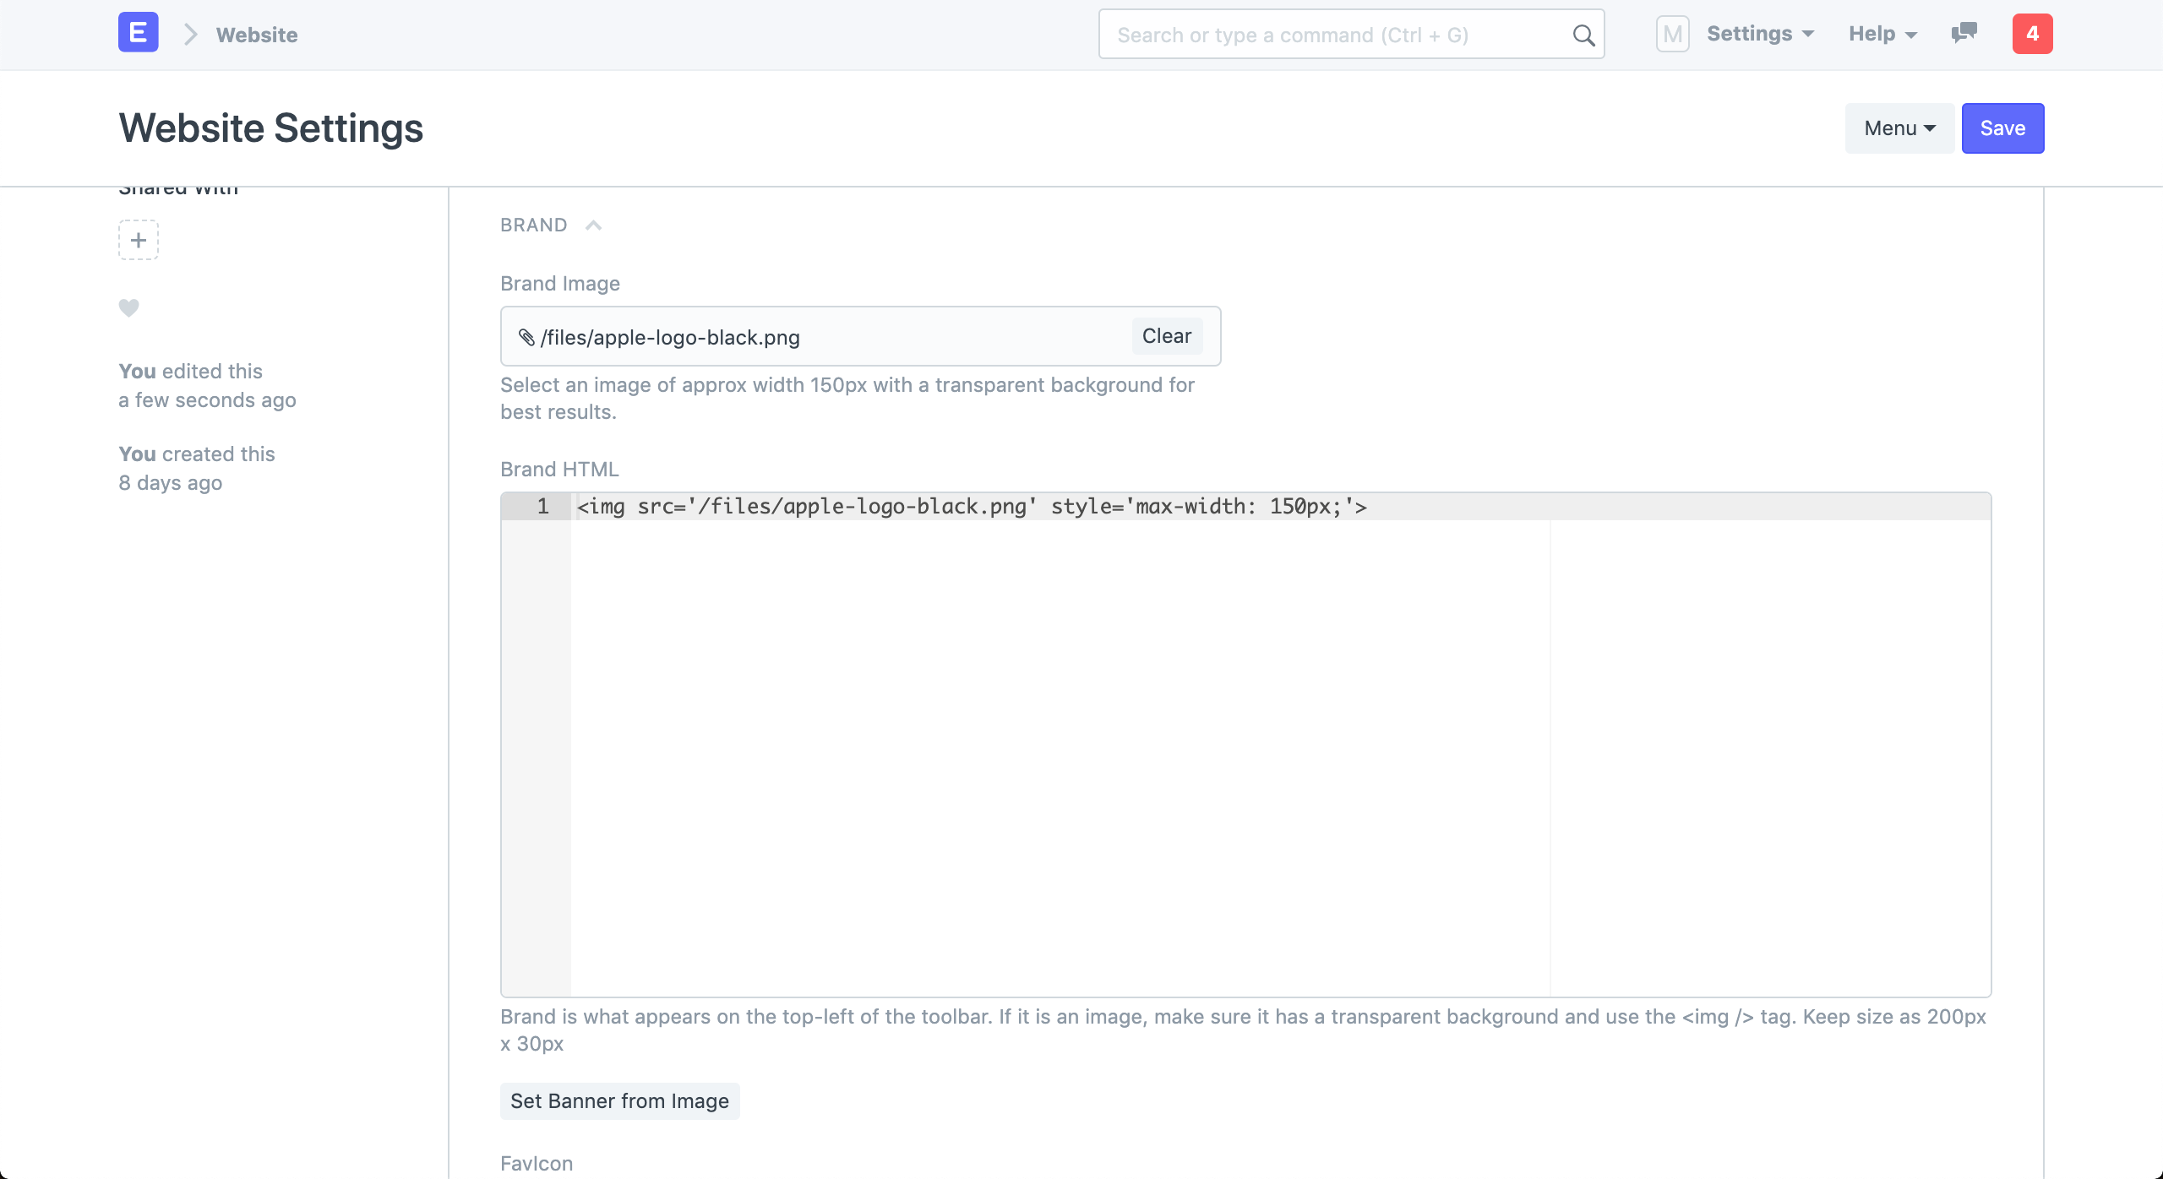Screen dimensions: 2163x1179
Task: Click line number 1 in the code editor
Action: pyautogui.click(x=543, y=506)
